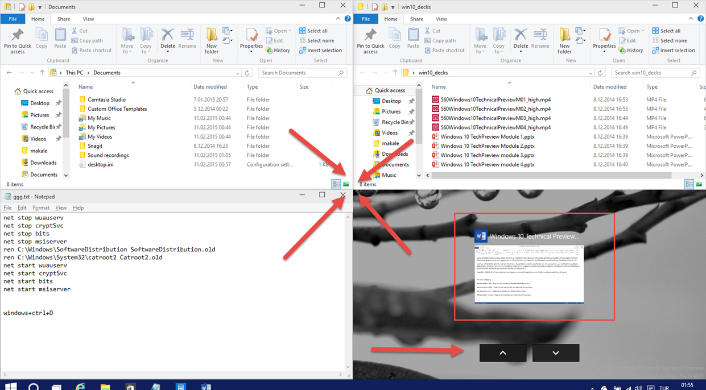The width and height of the screenshot is (706, 390).
Task: Open History from the Documents window ribbon
Action: (x=278, y=50)
